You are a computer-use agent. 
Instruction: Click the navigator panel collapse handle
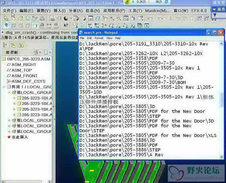click(x=54, y=106)
